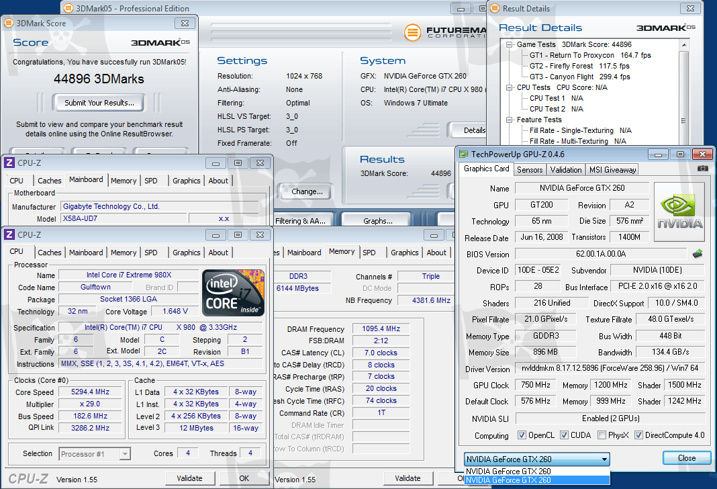Collapse the CPU Tests tree node
The width and height of the screenshot is (717, 489).
point(510,87)
